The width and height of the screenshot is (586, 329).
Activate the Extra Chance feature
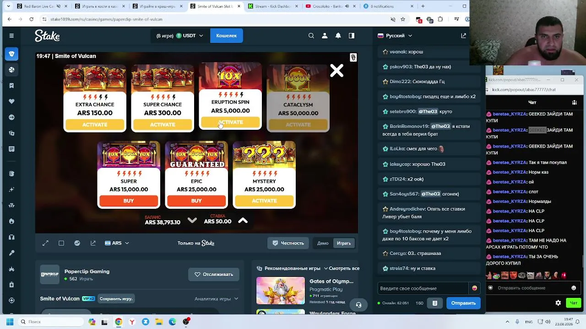tap(95, 125)
